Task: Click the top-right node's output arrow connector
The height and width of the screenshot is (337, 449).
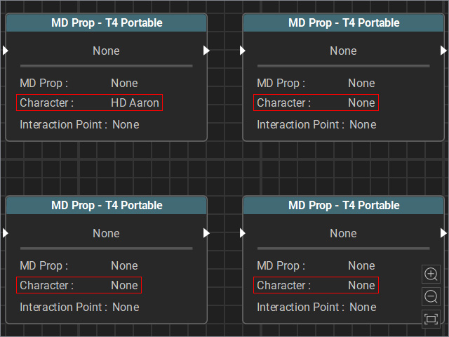Action: (x=443, y=51)
